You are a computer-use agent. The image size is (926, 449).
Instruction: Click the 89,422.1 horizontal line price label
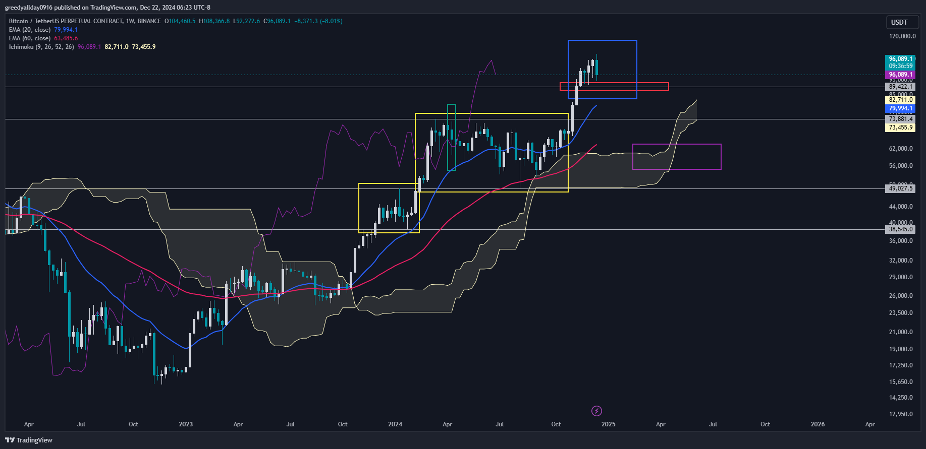click(x=901, y=87)
